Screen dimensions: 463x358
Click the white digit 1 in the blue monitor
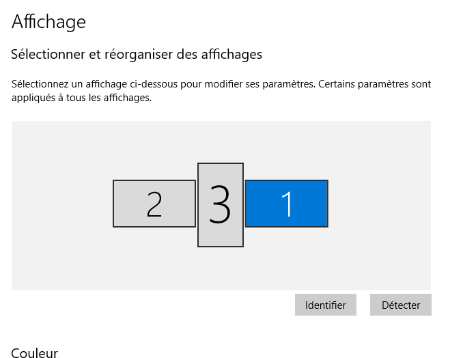pos(287,204)
